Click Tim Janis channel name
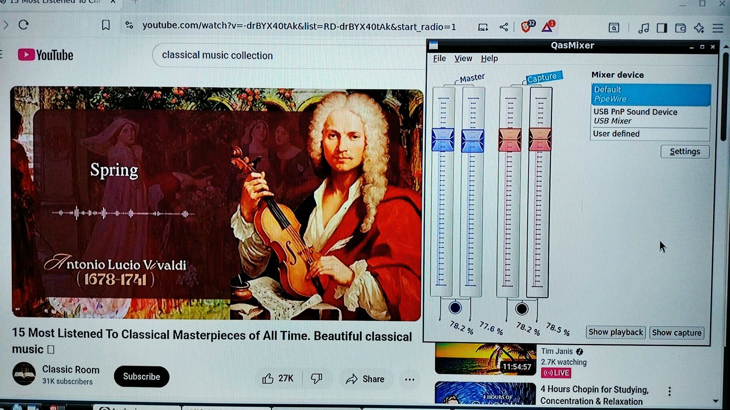 click(x=557, y=351)
